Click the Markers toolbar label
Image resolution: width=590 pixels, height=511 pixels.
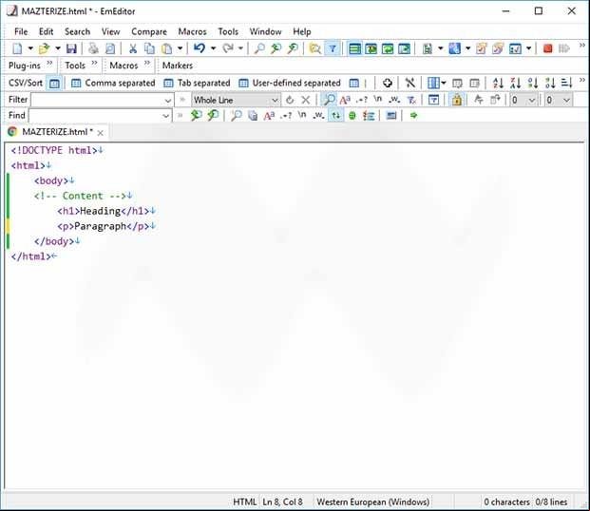(x=178, y=66)
